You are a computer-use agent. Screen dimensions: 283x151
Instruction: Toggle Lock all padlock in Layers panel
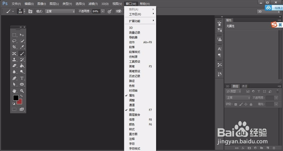tap(251, 104)
